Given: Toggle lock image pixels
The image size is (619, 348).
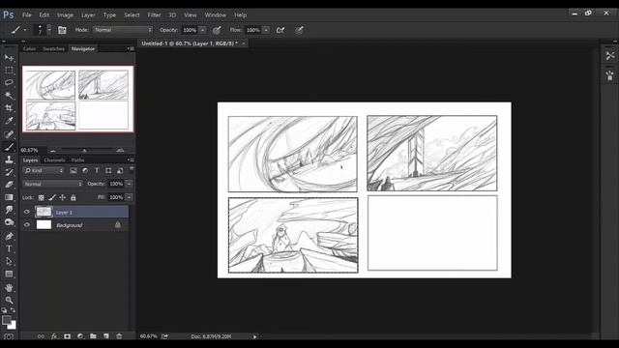Looking at the screenshot, I should pyautogui.click(x=52, y=197).
